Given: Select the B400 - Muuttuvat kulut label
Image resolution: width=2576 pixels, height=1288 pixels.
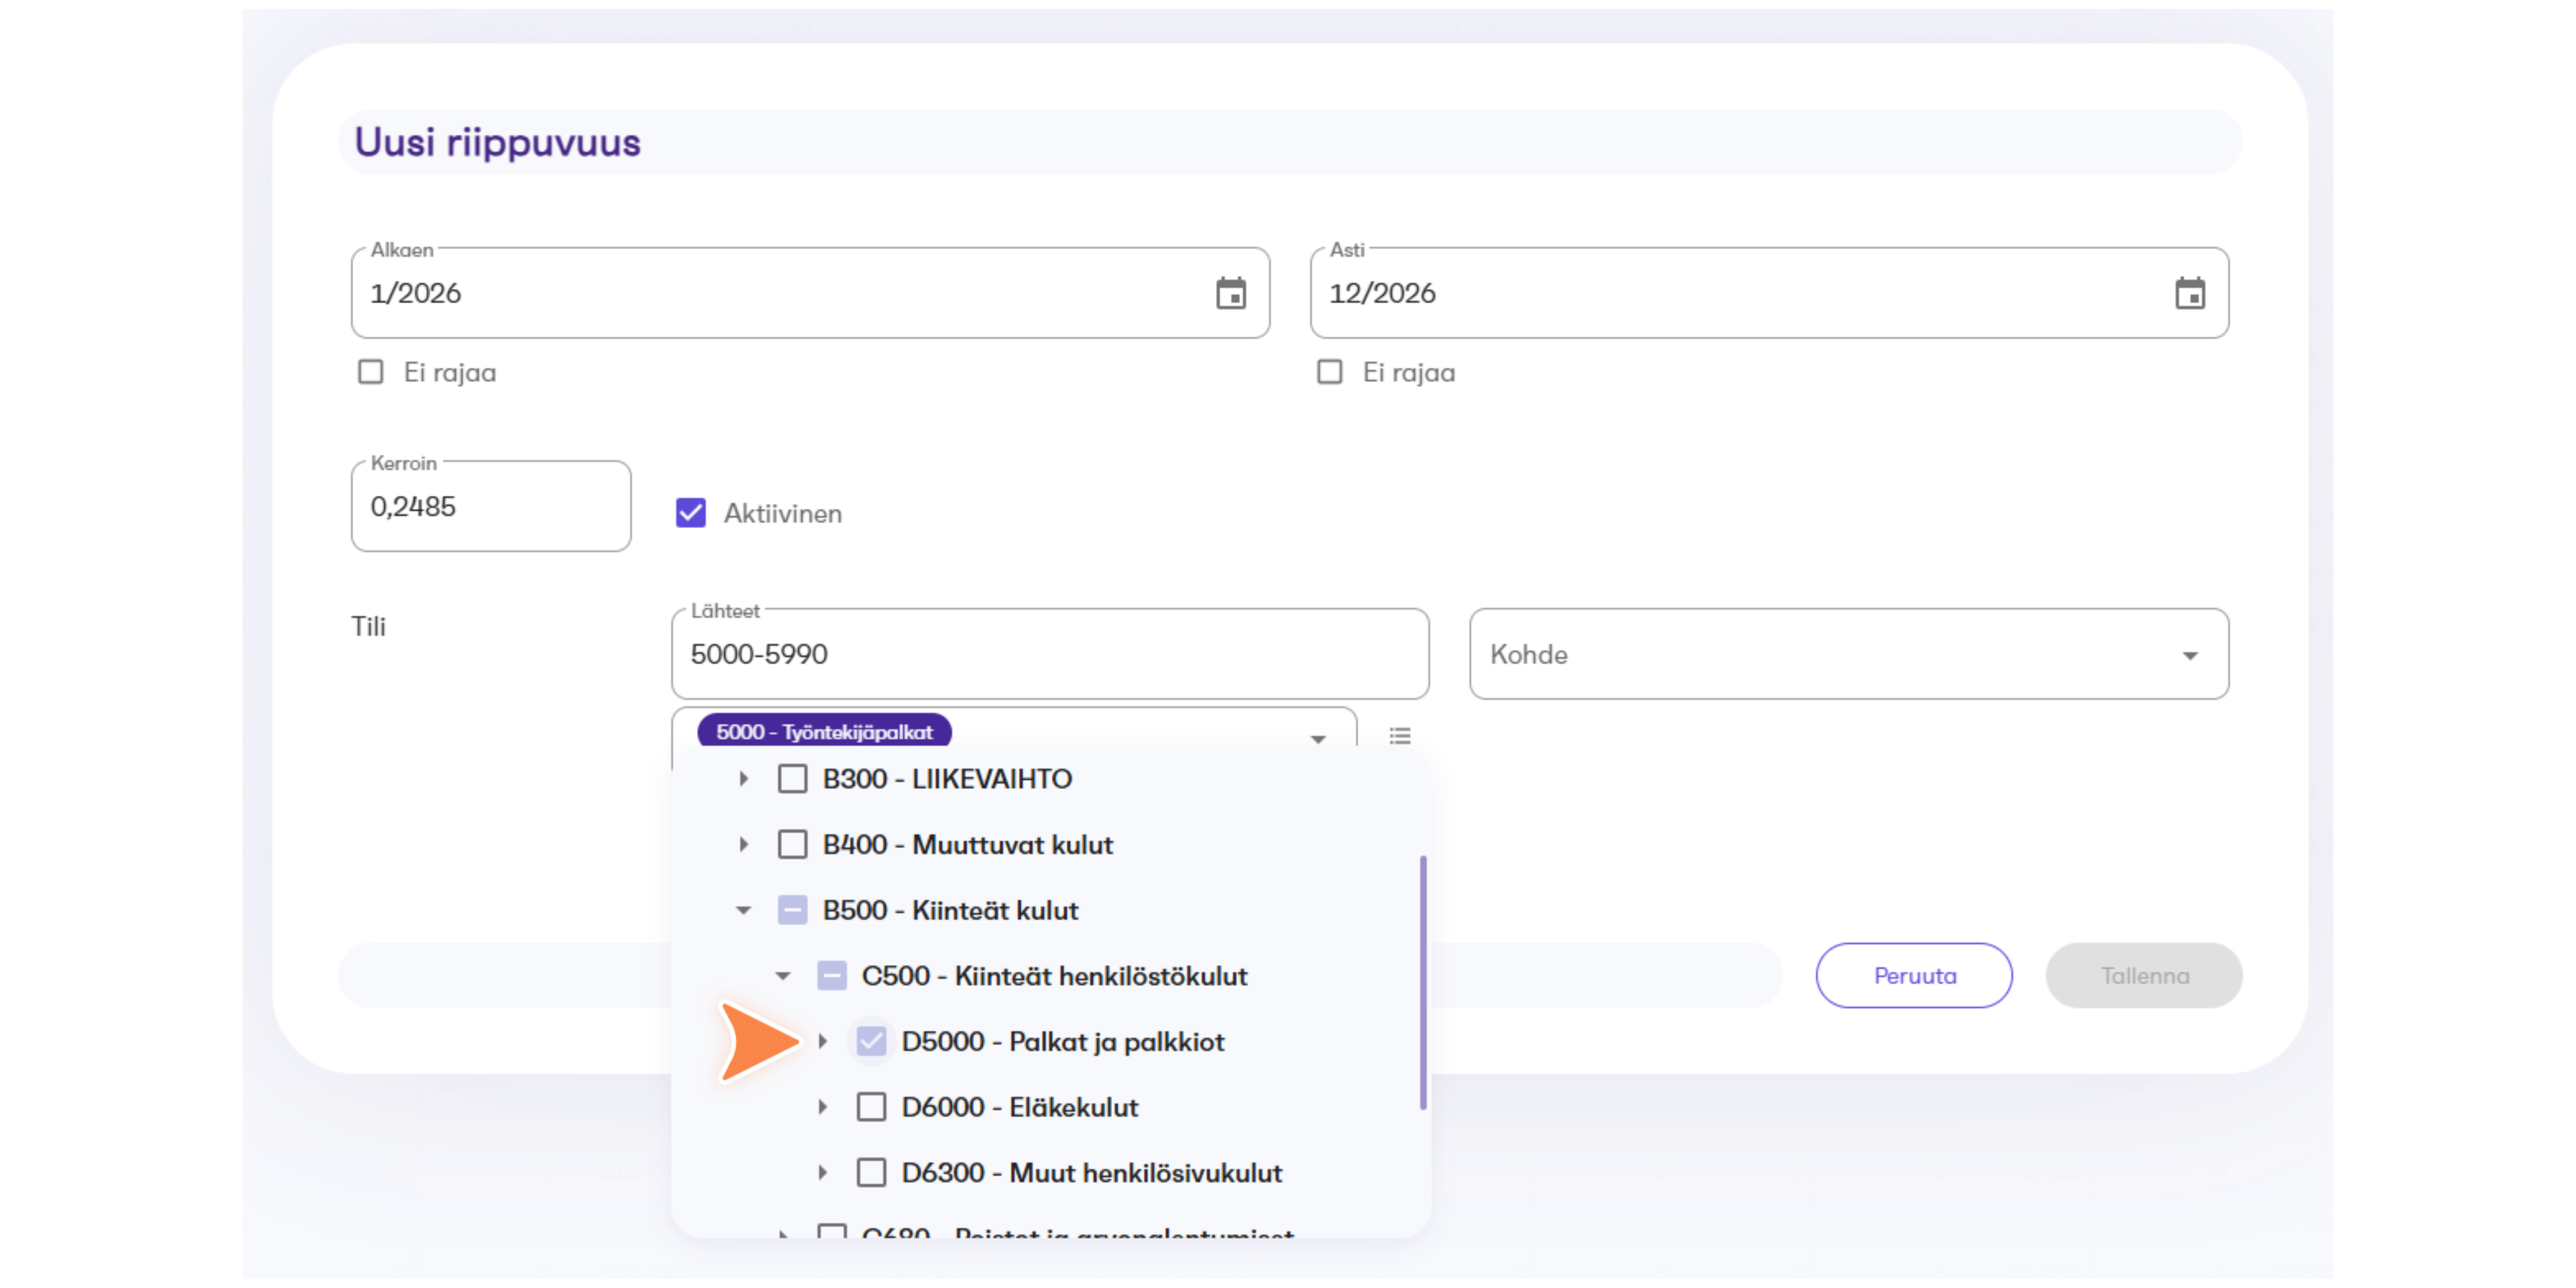Looking at the screenshot, I should tap(967, 845).
